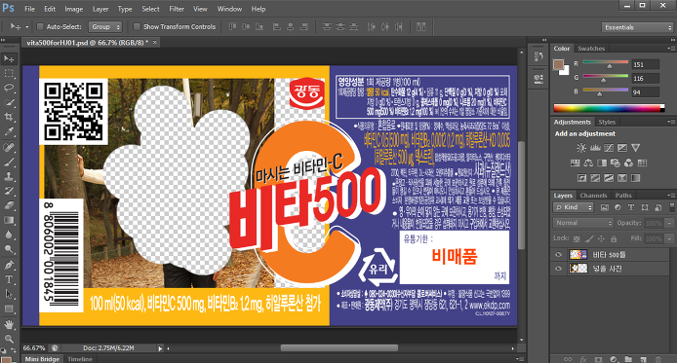
Task: Toggle lock transparent pixels
Action: point(577,238)
